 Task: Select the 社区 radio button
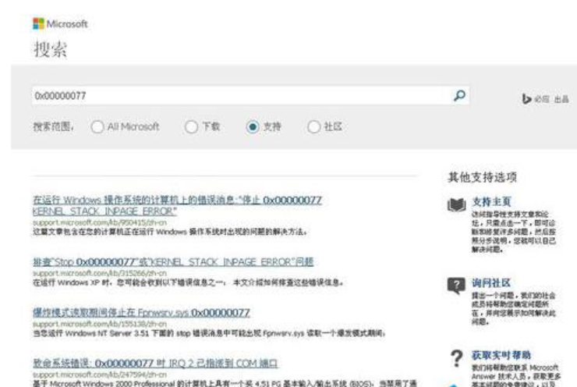[x=314, y=125]
